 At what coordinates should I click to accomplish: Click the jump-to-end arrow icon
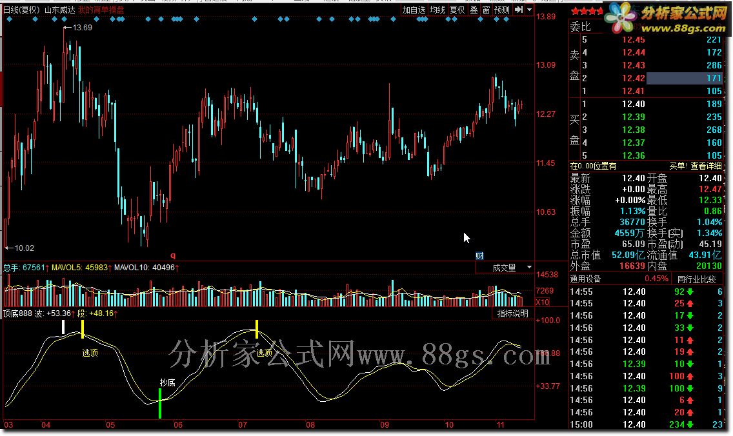pos(518,9)
